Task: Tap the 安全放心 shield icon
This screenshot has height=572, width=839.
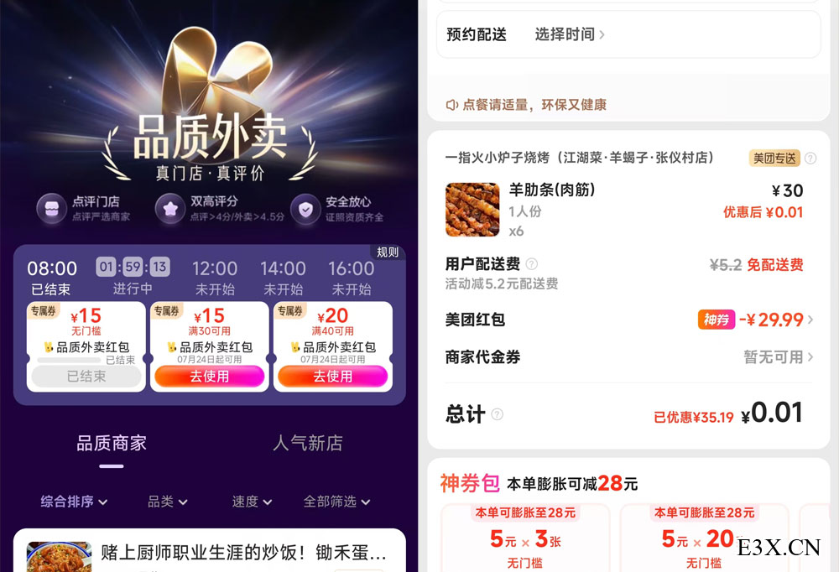Action: coord(305,209)
